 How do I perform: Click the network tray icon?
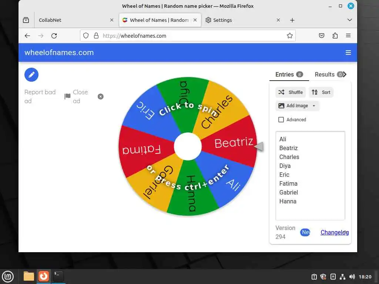(x=342, y=277)
